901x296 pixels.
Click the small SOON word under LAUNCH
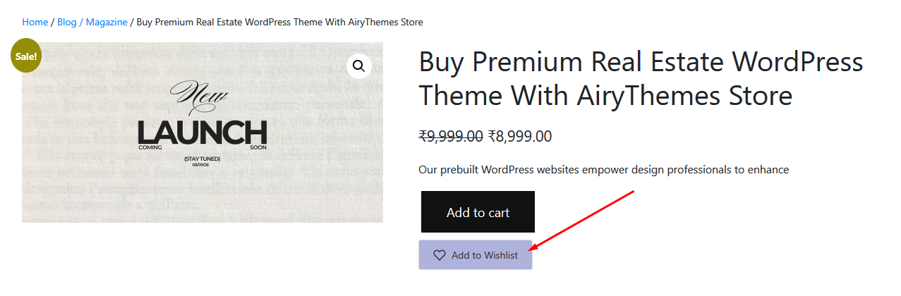[258, 148]
